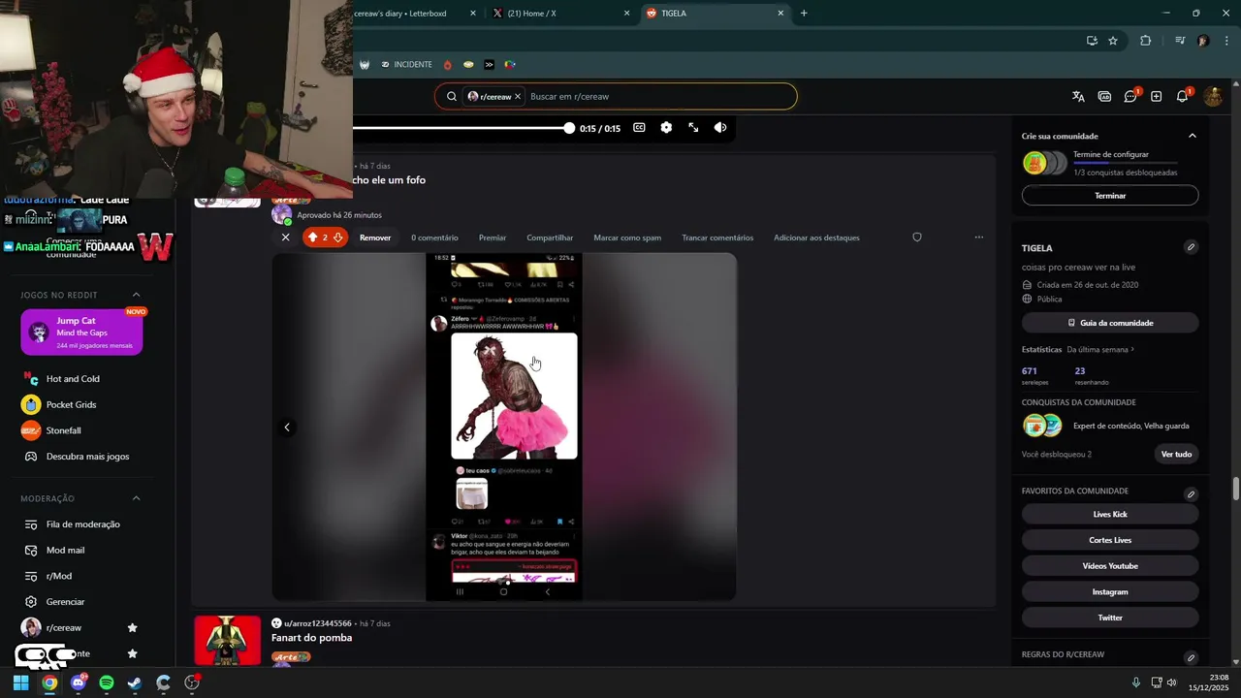Click Remover on the post toolbar
Viewport: 1241px width, 698px height.
click(x=375, y=238)
